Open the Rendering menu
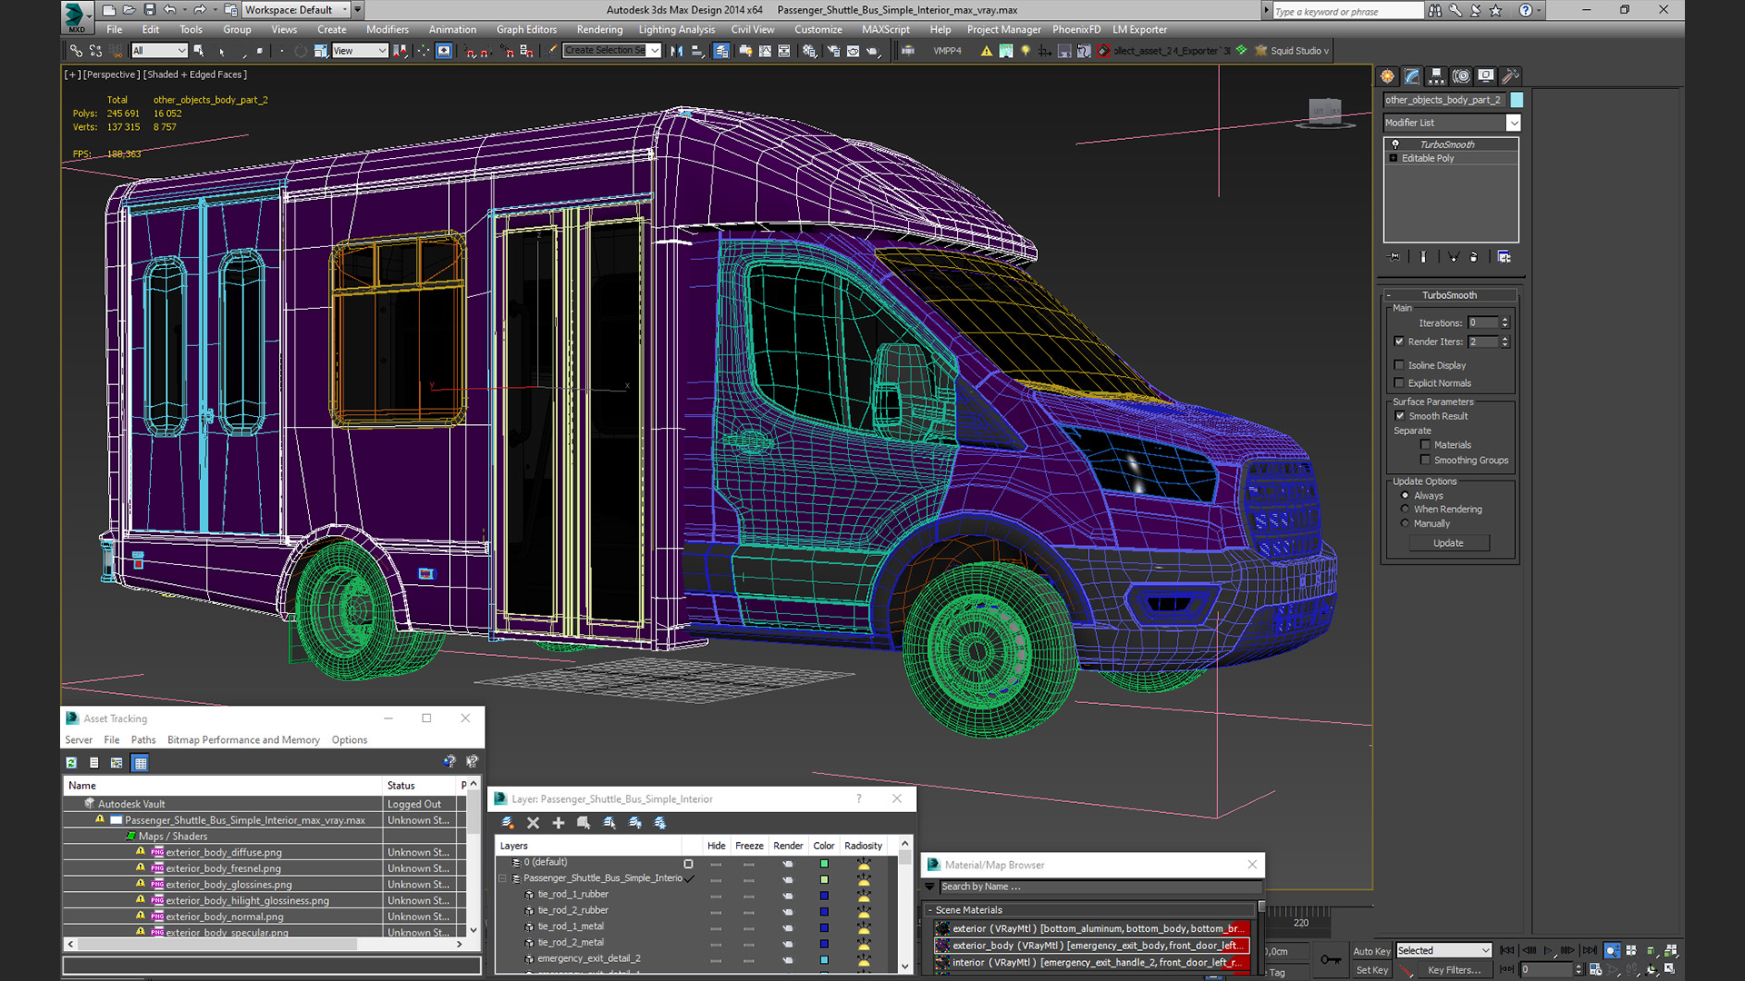This screenshot has height=981, width=1745. point(599,29)
